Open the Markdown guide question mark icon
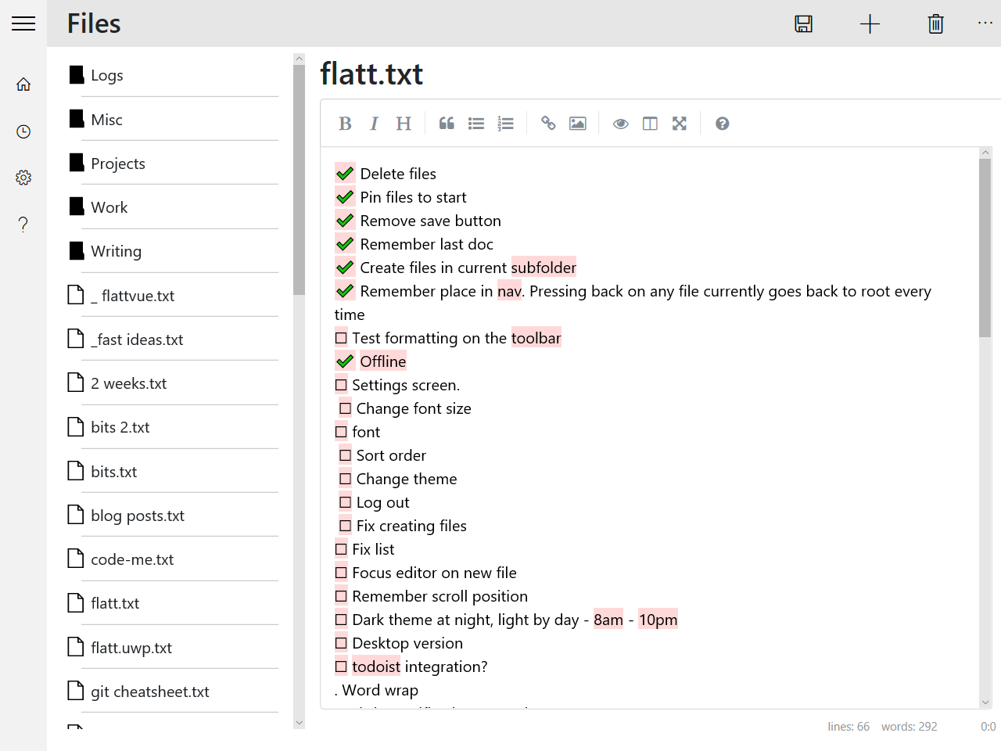The height and width of the screenshot is (751, 1001). [723, 124]
